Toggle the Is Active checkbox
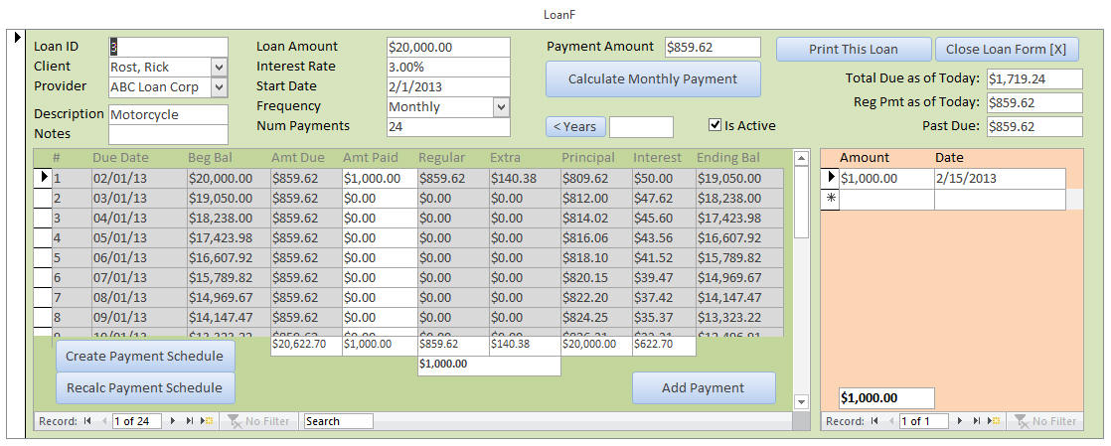The height and width of the screenshot is (446, 1111). point(714,125)
